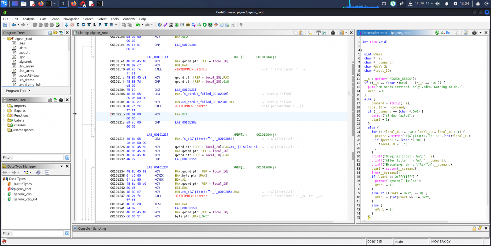Open the Navigation menu
This screenshot has width=491, height=246.
point(71,19)
